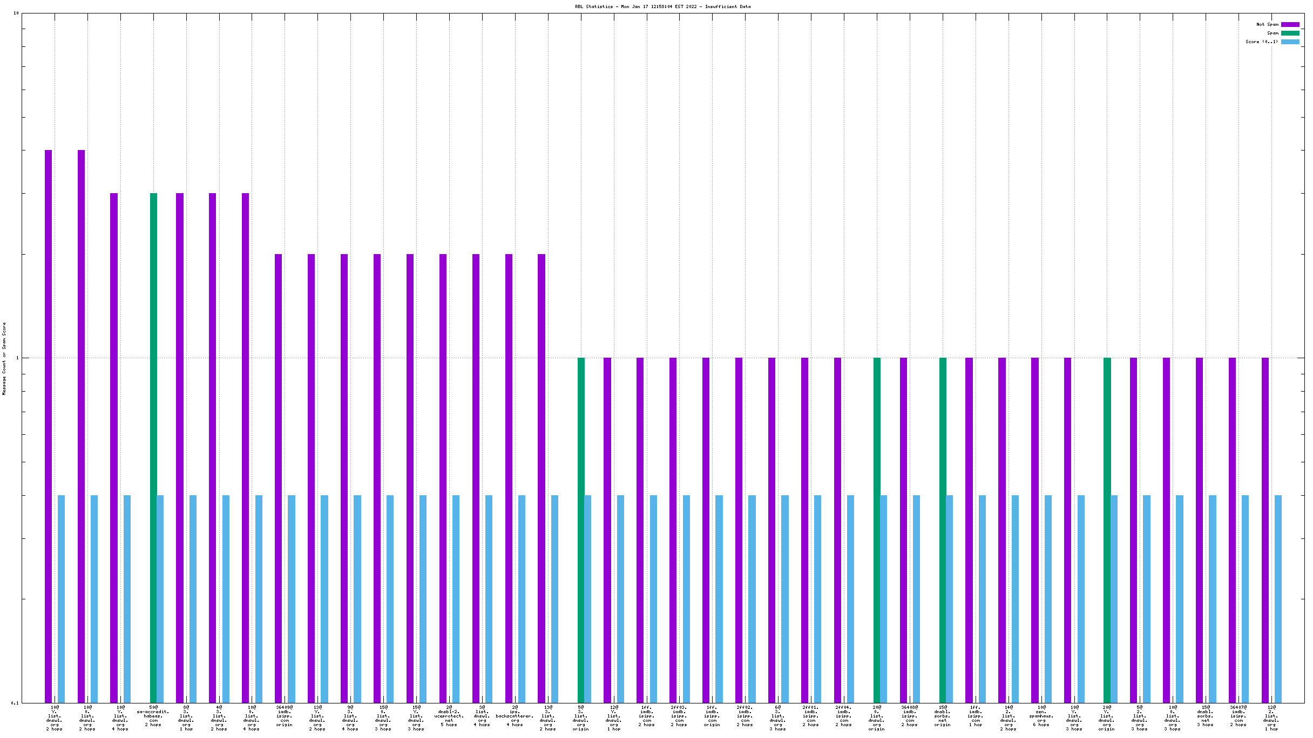
Task: Click the dnsbl-2.uceprotect.net x-axis label
Action: 449,716
